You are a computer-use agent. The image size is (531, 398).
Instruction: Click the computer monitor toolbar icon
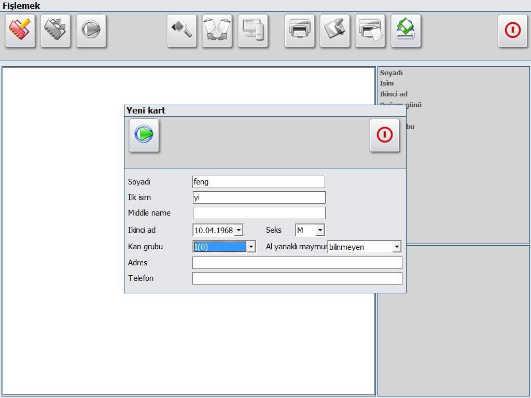[253, 31]
